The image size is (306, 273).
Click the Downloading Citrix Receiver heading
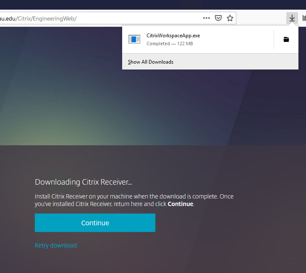(x=84, y=182)
